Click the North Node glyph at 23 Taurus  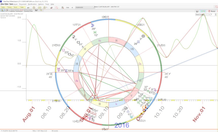coord(63,51)
